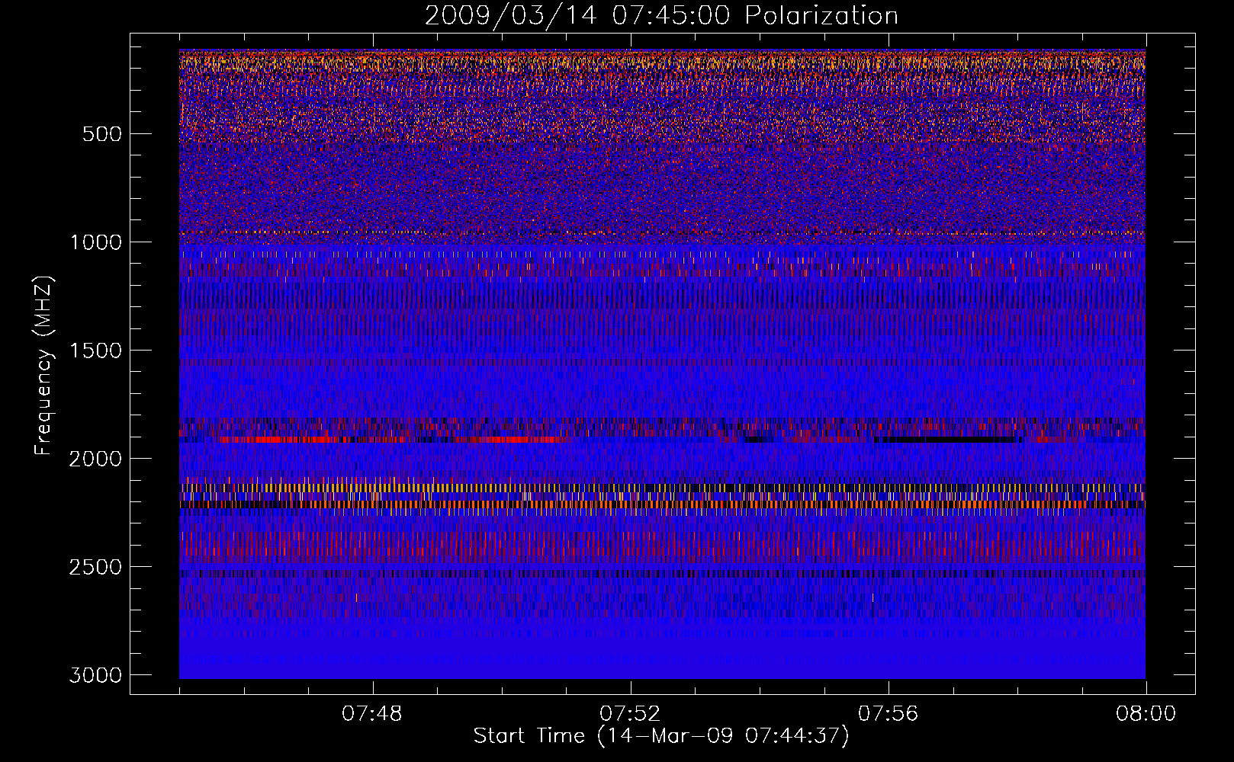Click the 500 frequency tick label
1234x762 pixels.
(102, 134)
